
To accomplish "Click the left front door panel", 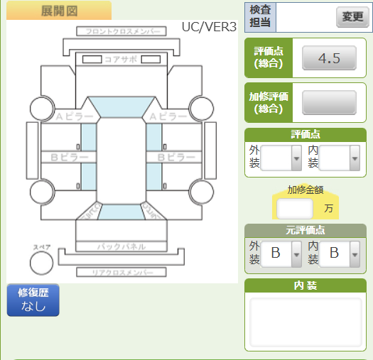I will pos(60,137).
